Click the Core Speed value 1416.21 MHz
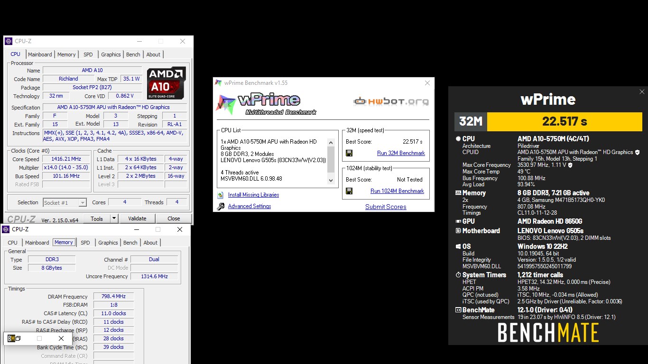The height and width of the screenshot is (364, 648). pyautogui.click(x=66, y=159)
